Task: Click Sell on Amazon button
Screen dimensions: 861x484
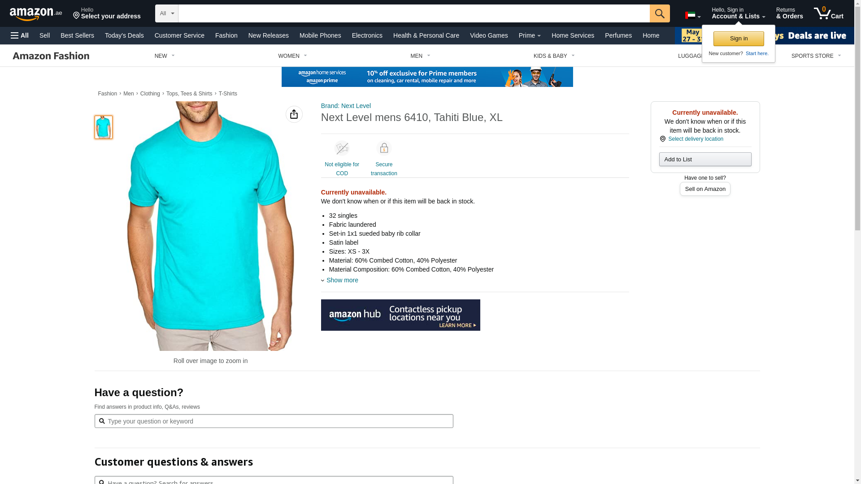Action: tap(705, 189)
